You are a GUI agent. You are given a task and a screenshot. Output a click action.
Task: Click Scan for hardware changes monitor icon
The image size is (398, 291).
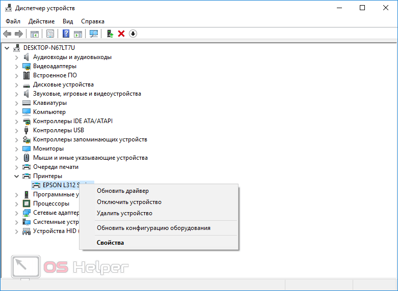point(94,34)
